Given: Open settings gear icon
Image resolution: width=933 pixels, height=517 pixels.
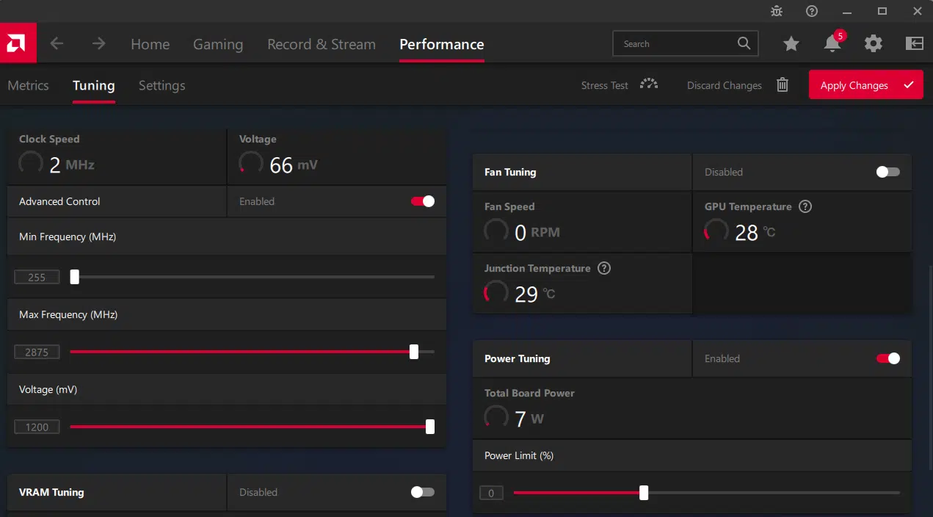Looking at the screenshot, I should (x=873, y=44).
